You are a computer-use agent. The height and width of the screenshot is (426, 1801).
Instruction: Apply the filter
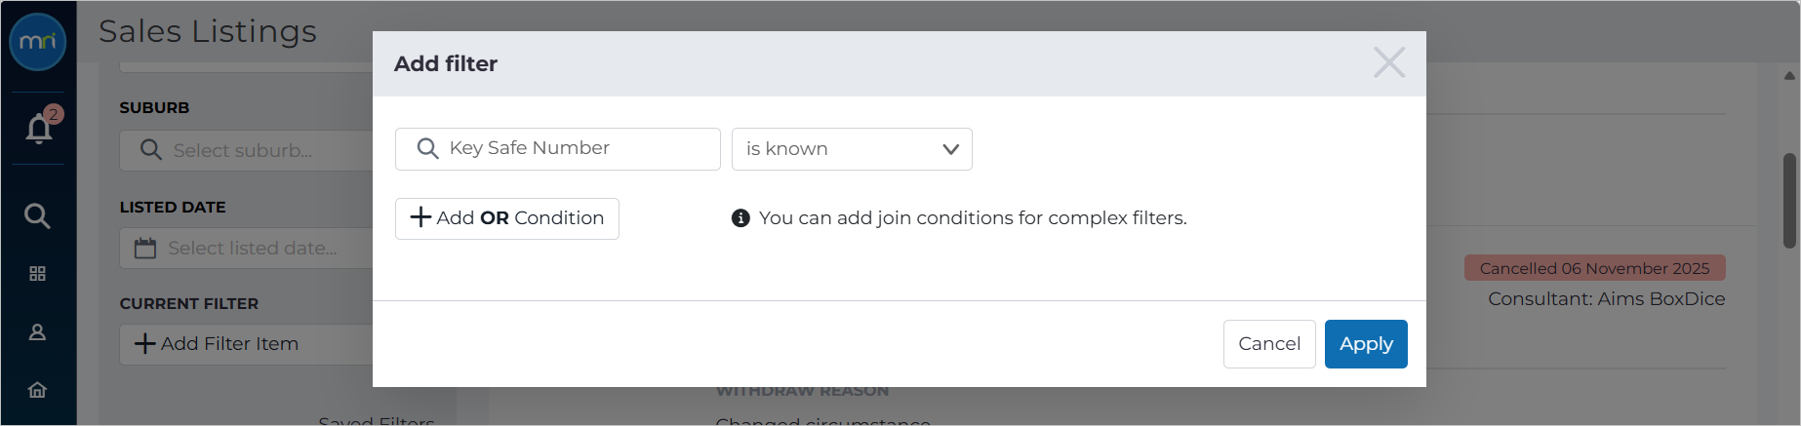[x=1366, y=344]
